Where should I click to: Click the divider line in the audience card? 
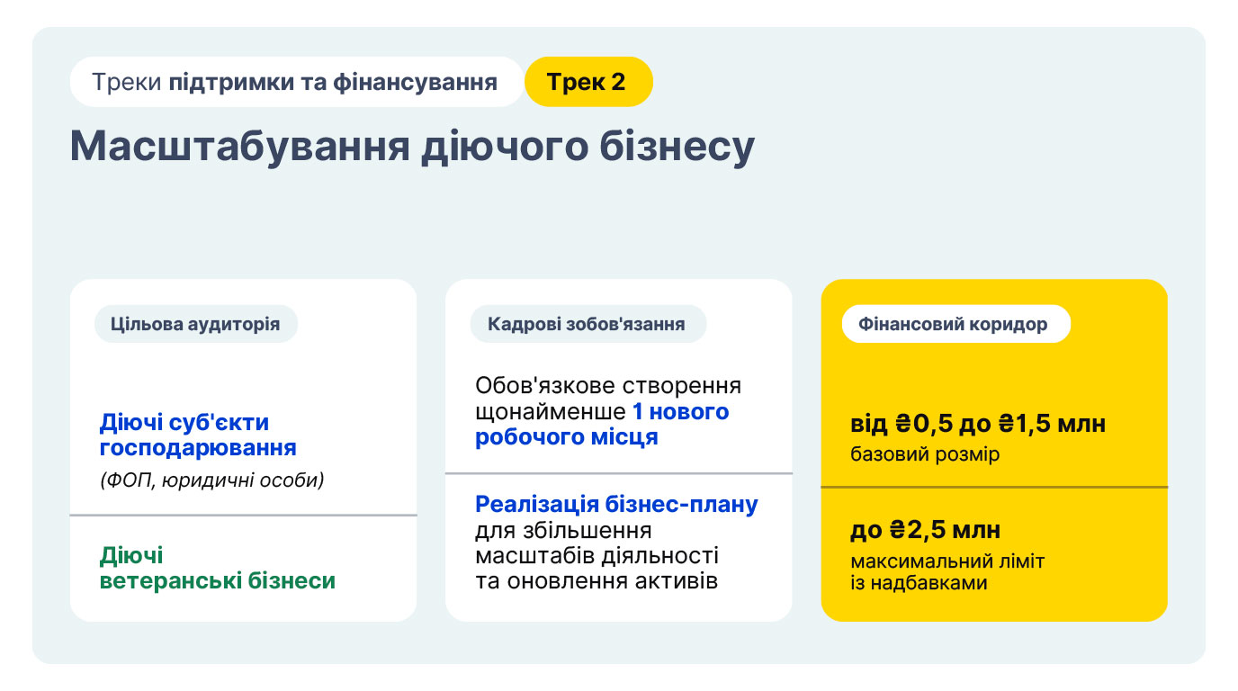coord(243,515)
